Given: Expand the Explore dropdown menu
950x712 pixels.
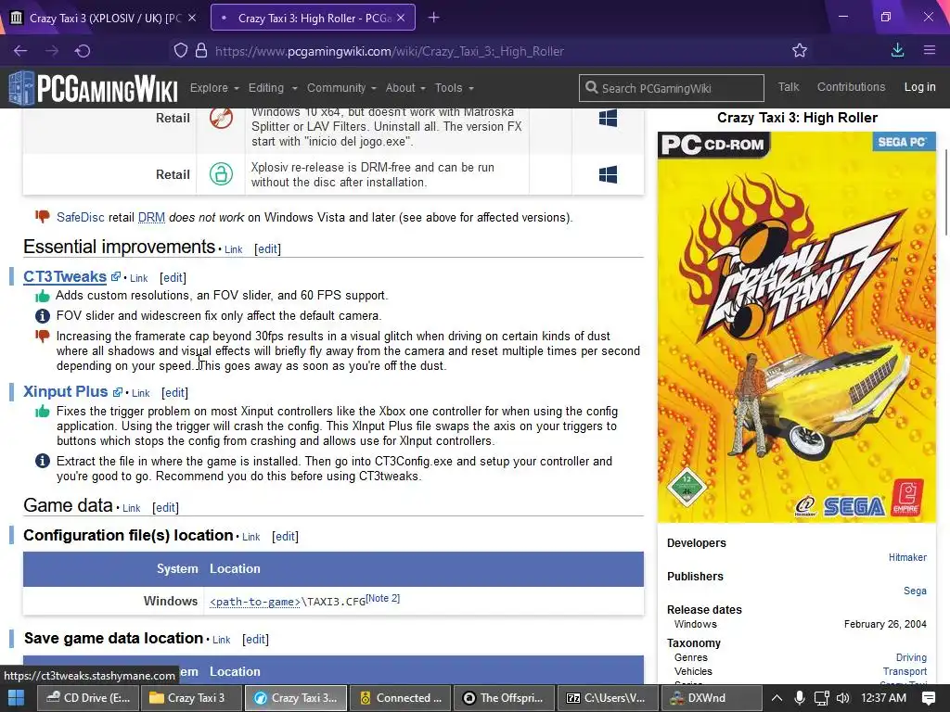Looking at the screenshot, I should 214,88.
